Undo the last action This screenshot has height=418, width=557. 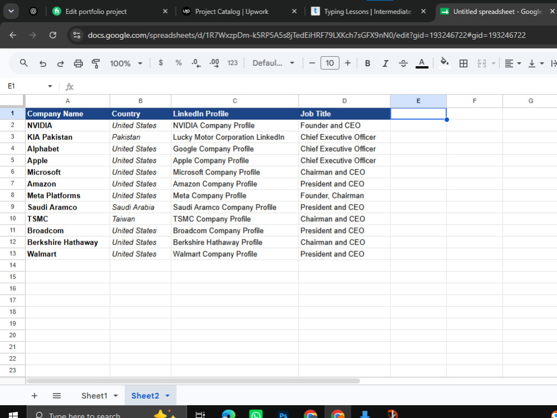tap(43, 64)
